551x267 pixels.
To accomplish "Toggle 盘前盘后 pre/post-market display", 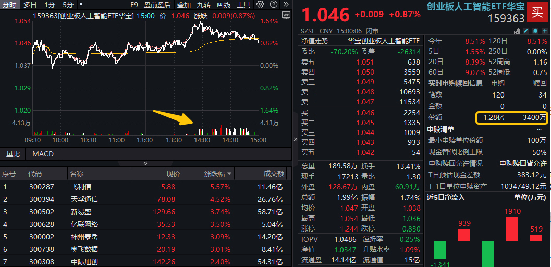I will 157,5.
